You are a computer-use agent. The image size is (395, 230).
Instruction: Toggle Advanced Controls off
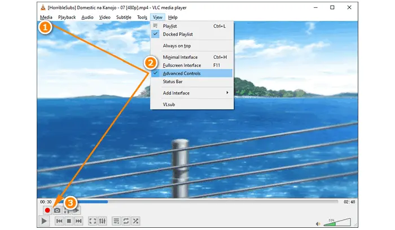192,73
